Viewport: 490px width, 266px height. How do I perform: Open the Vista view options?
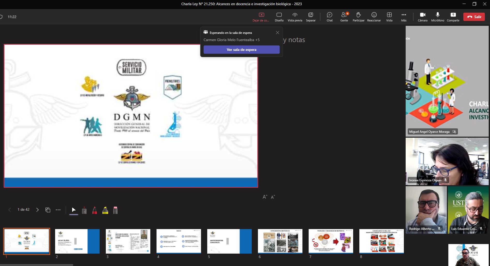tap(389, 17)
